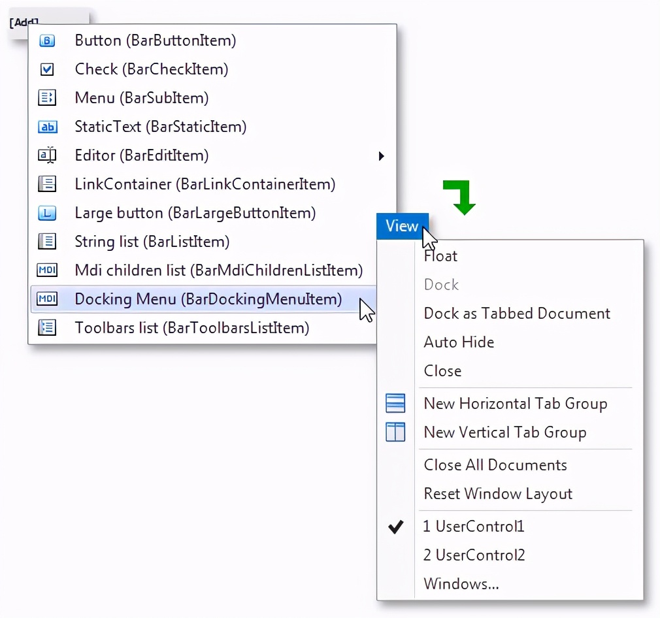Image resolution: width=660 pixels, height=618 pixels.
Task: Click the Check (BarCheckItem) icon
Action: pyautogui.click(x=47, y=69)
